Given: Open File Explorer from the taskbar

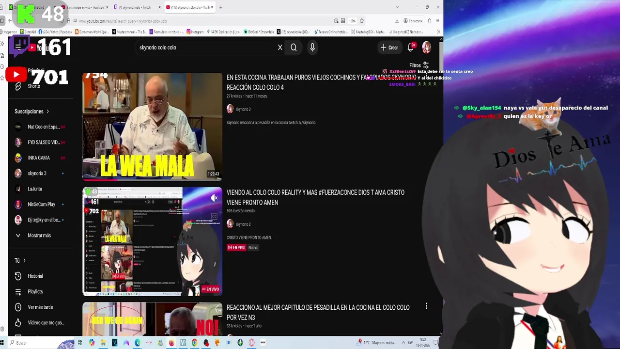Looking at the screenshot, I should [x=103, y=343].
